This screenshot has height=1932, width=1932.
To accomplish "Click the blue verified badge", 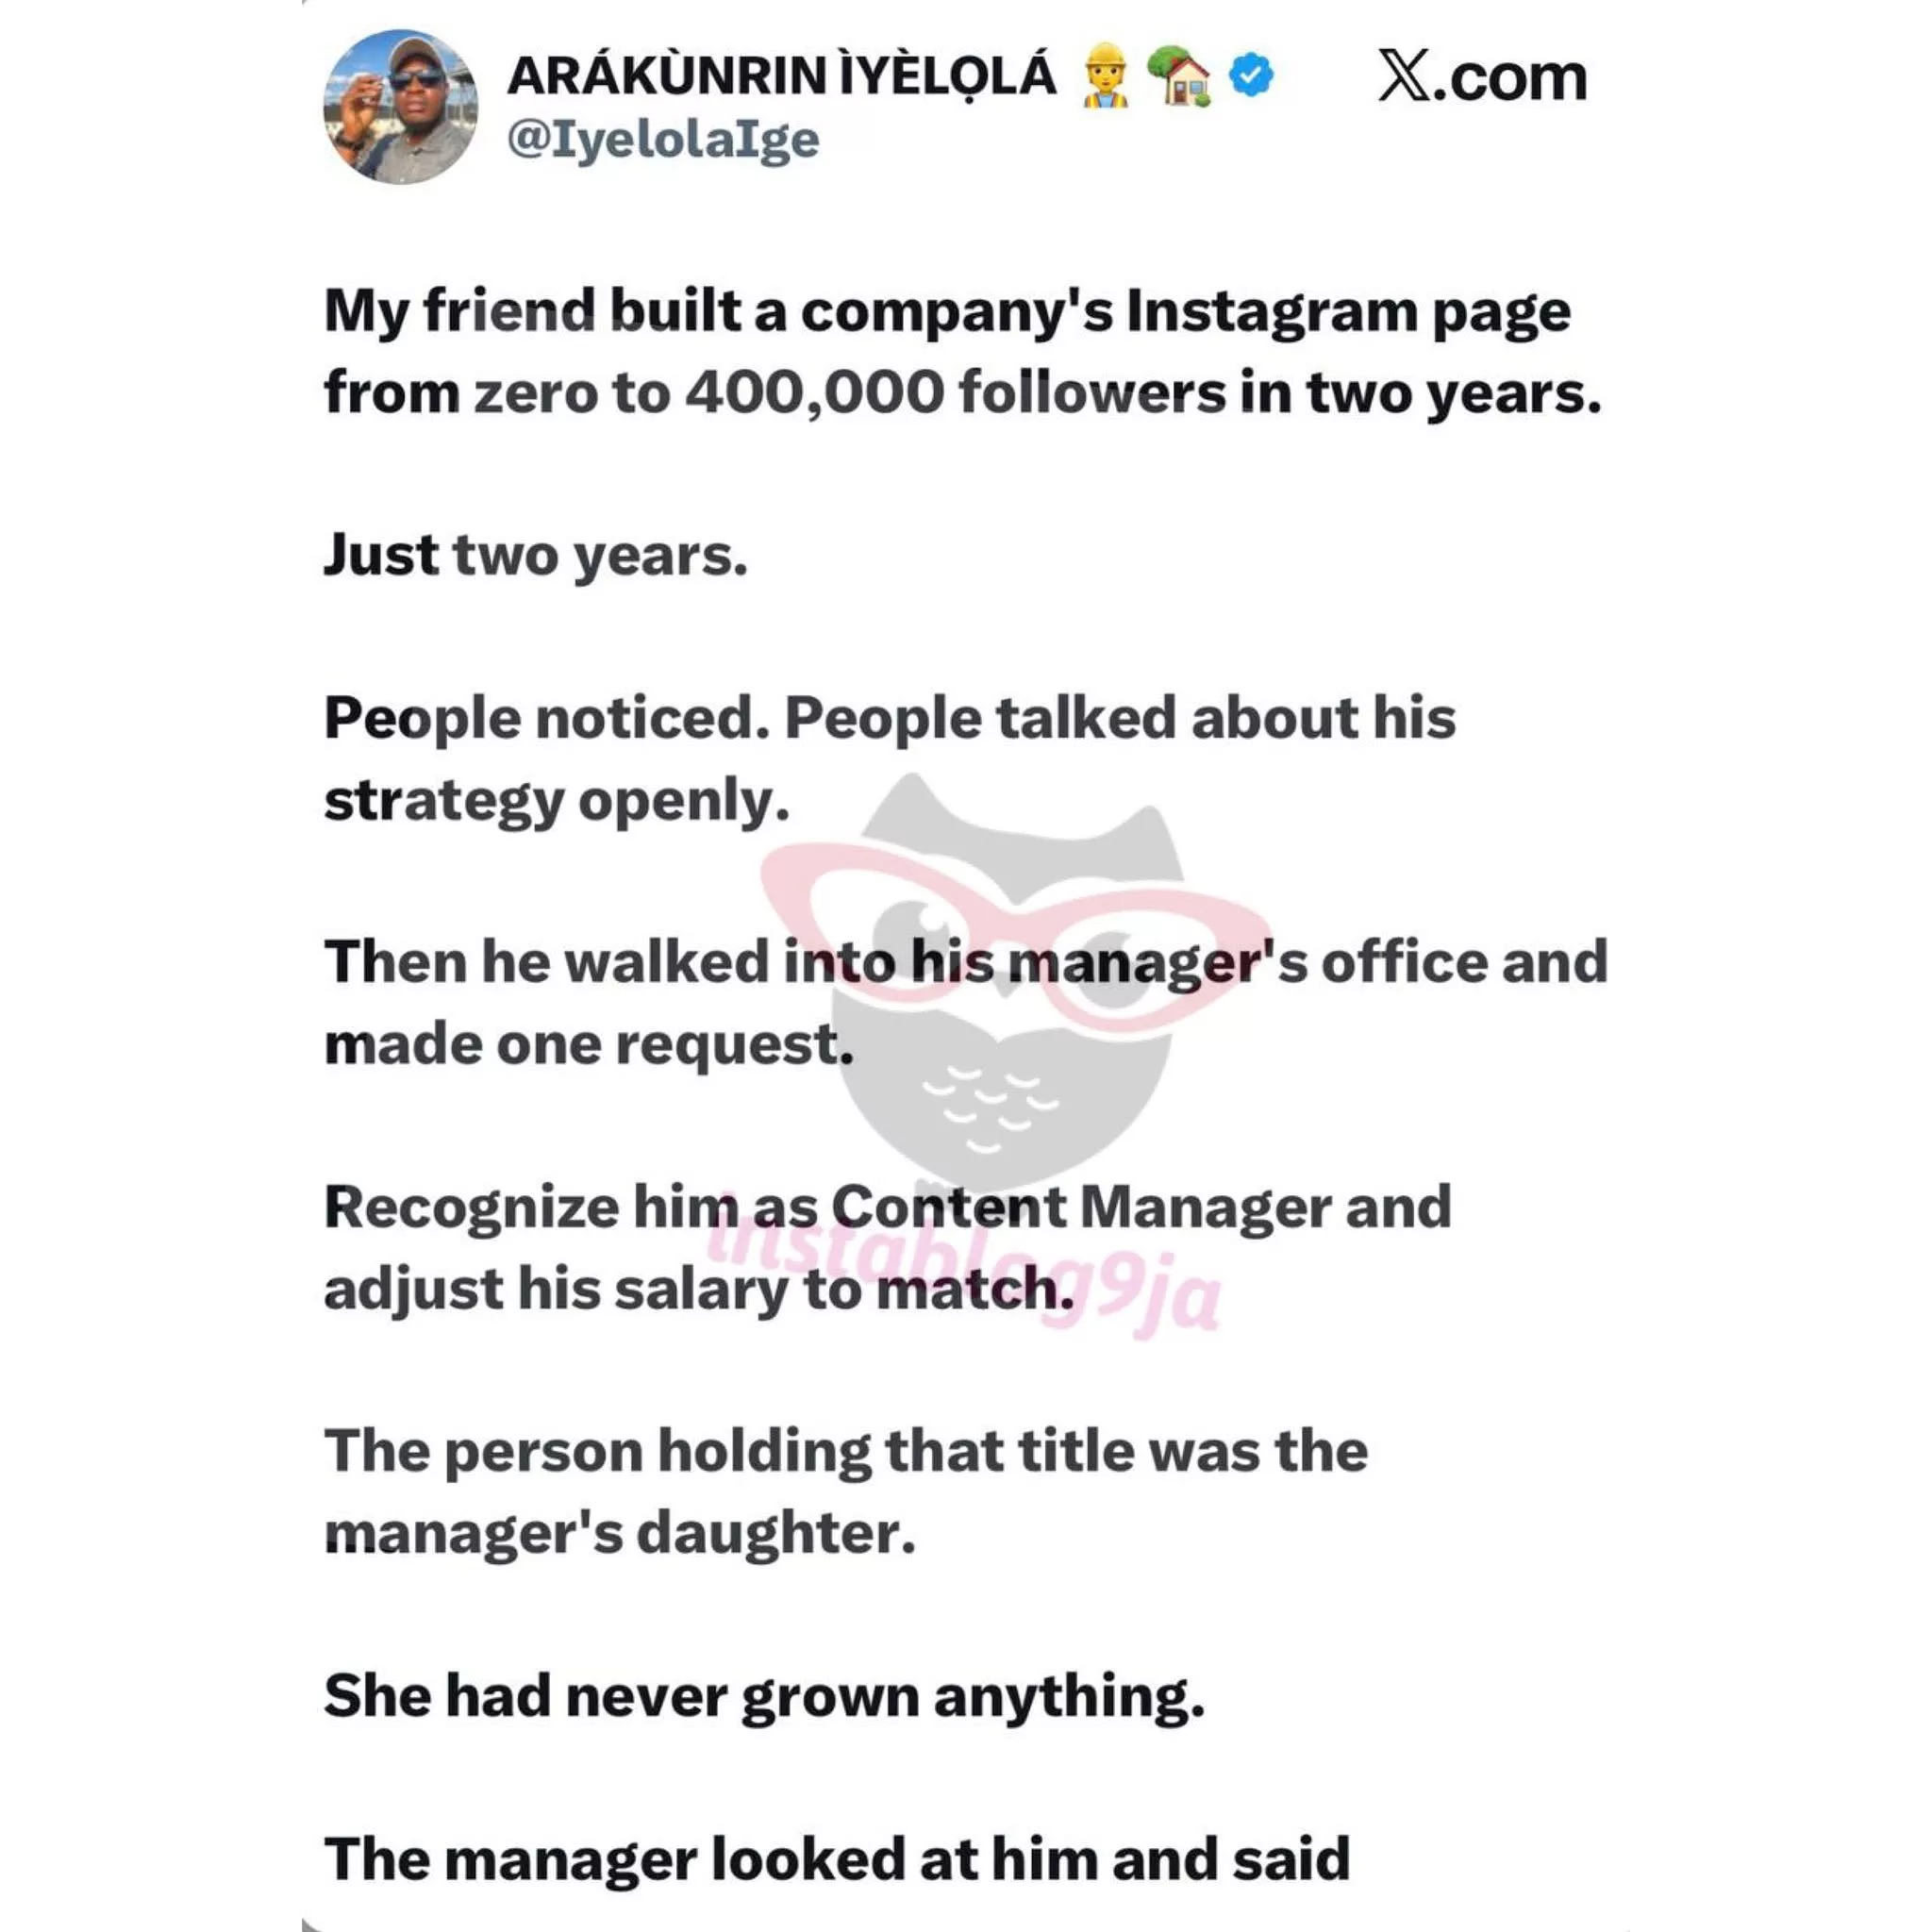I will (x=1251, y=76).
